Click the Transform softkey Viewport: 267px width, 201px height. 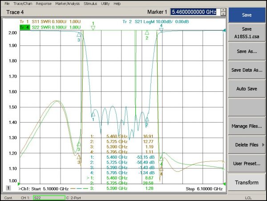click(x=247, y=182)
